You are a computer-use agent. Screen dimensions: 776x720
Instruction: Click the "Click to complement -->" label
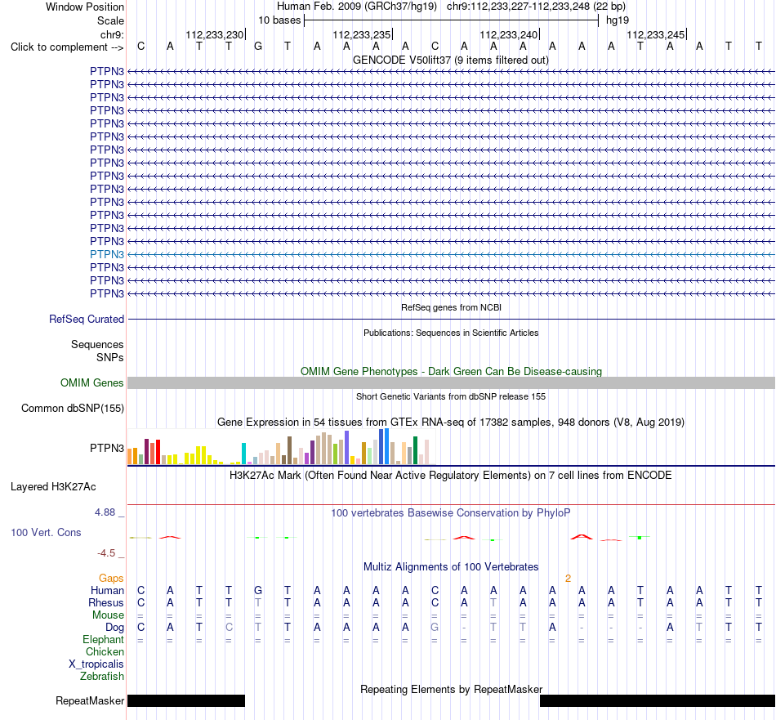click(67, 47)
